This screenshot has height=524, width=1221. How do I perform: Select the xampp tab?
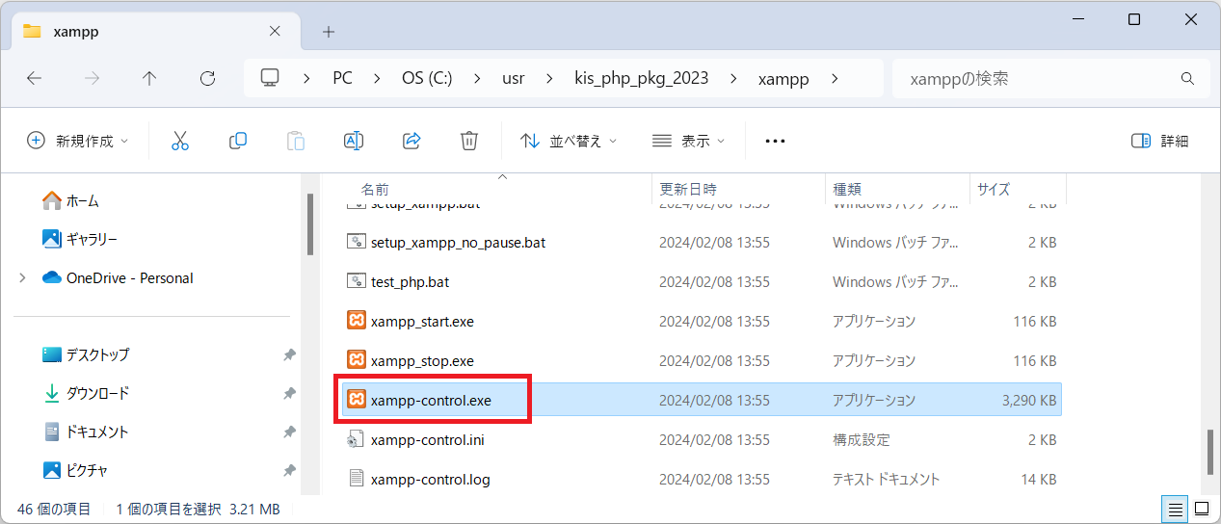coord(145,31)
